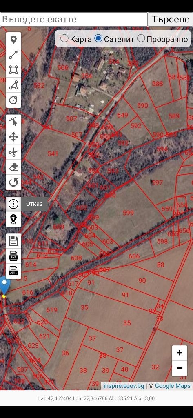Select the scissors cut tool
193x418 pixels.
(13, 153)
